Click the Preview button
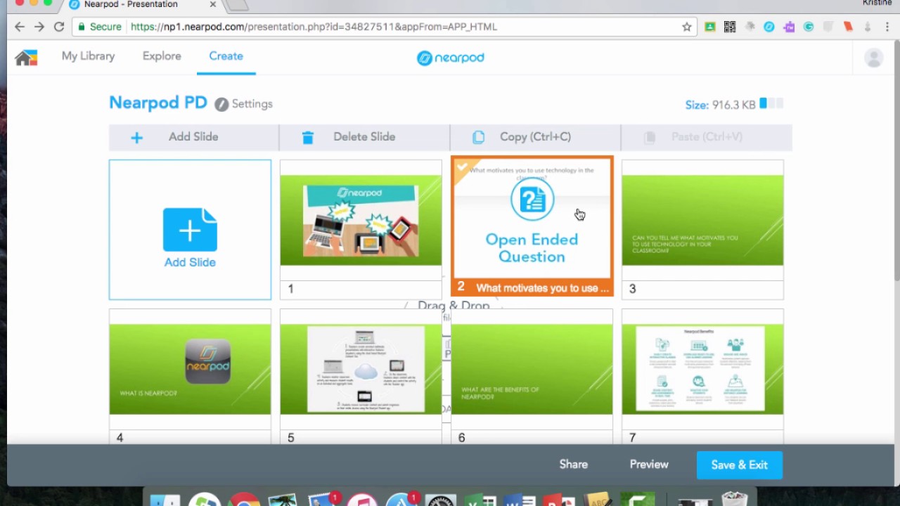This screenshot has height=506, width=900. pos(649,465)
